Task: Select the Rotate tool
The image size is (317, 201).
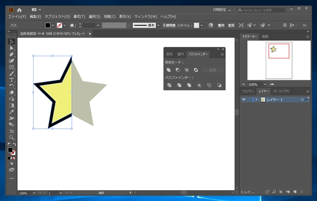Action: [11, 86]
